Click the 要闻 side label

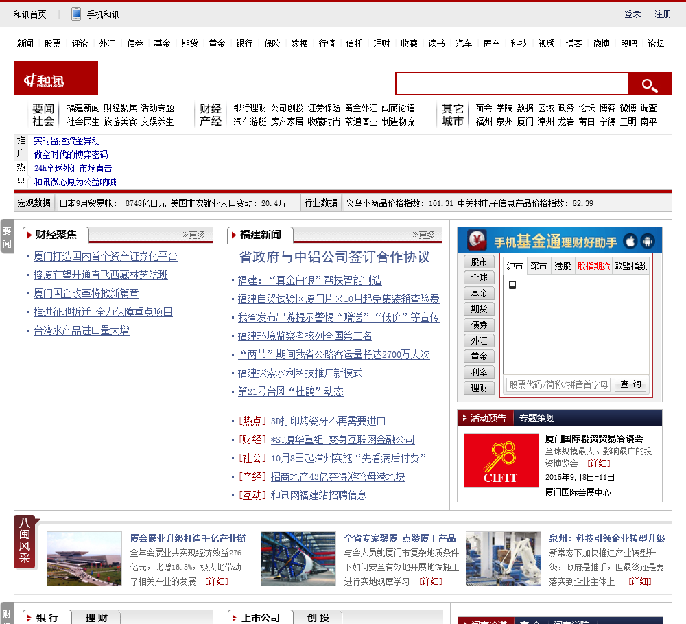click(7, 237)
